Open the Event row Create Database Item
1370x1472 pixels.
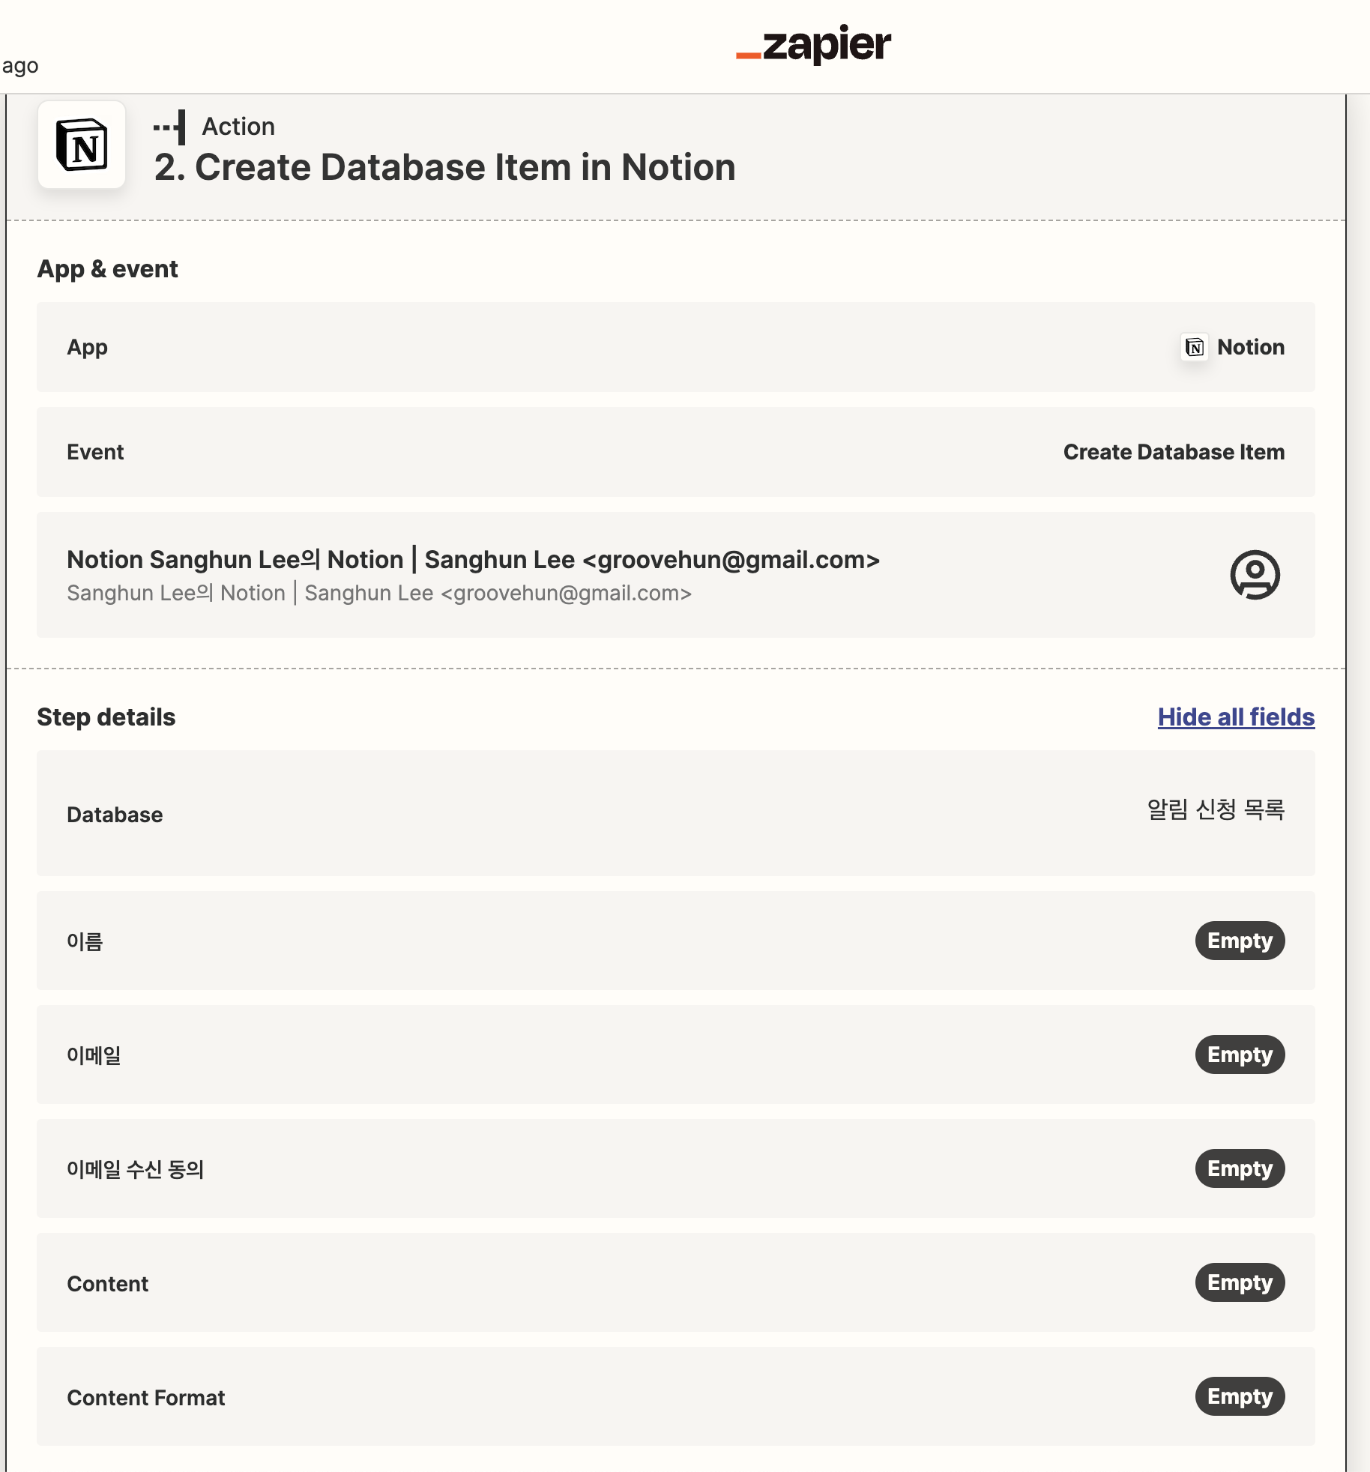pyautogui.click(x=676, y=452)
